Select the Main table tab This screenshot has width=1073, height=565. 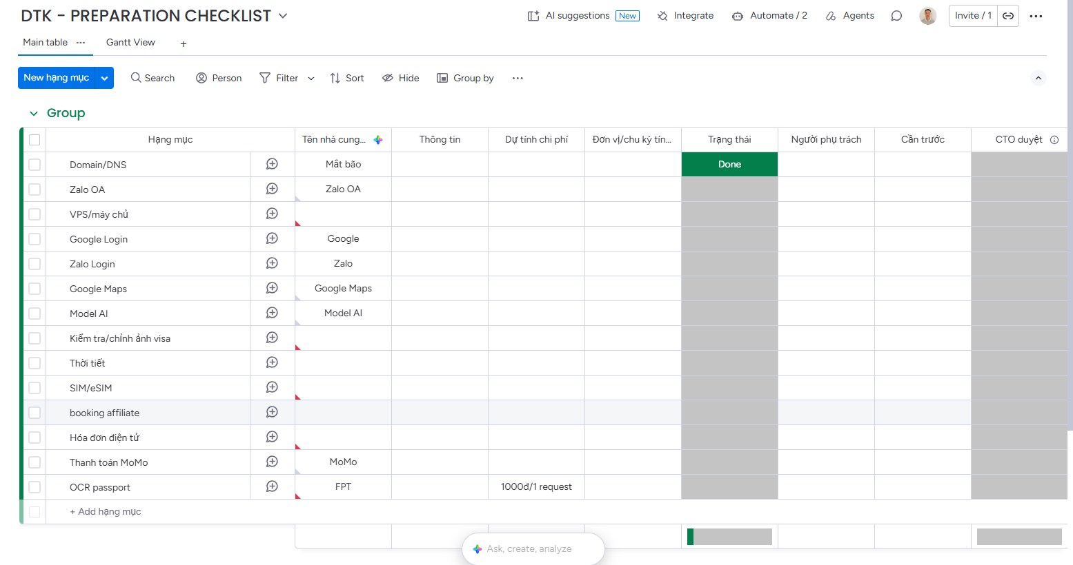click(46, 43)
